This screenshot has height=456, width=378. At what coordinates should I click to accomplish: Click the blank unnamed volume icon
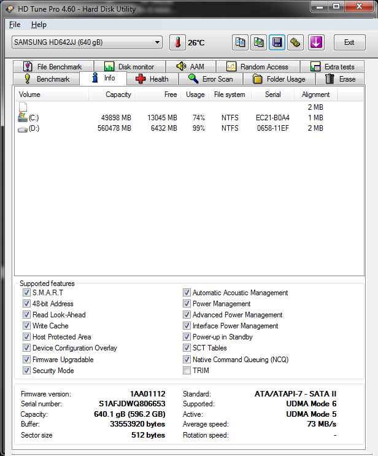(23, 107)
